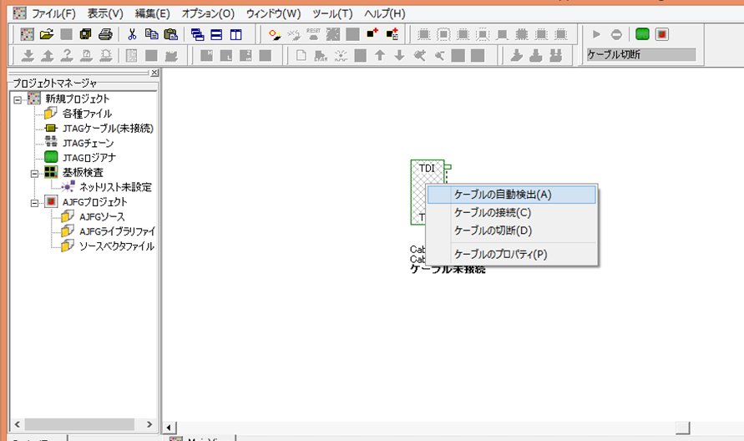
Task: Click the green JTAG logic analyzer toolbar icon
Action: point(642,34)
